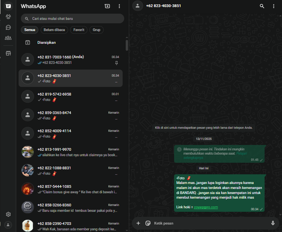The width and height of the screenshot is (282, 232).
Task: Select the Belum dibaca filter tab
Action: pyautogui.click(x=54, y=30)
